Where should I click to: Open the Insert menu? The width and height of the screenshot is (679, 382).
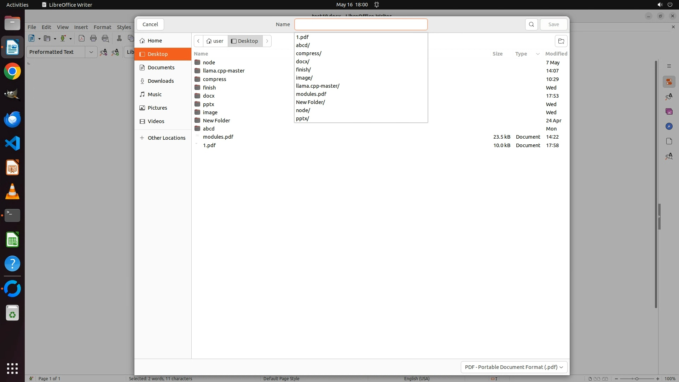click(81, 27)
